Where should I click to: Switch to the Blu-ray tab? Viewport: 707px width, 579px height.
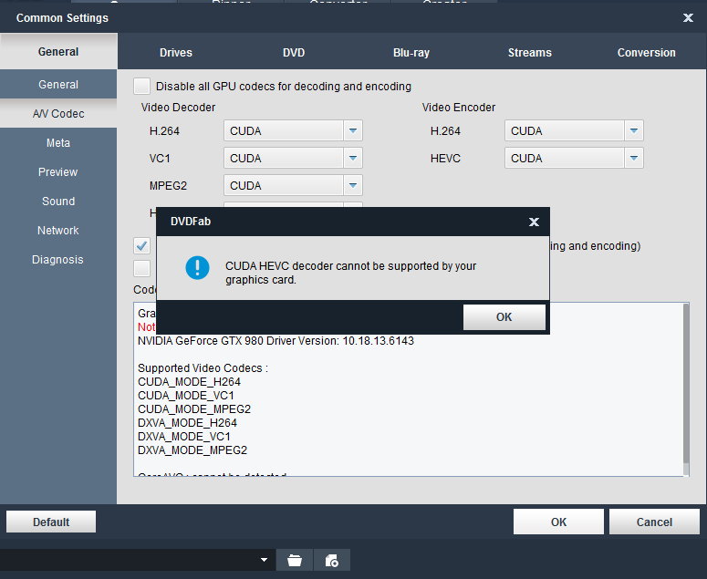pyautogui.click(x=411, y=53)
